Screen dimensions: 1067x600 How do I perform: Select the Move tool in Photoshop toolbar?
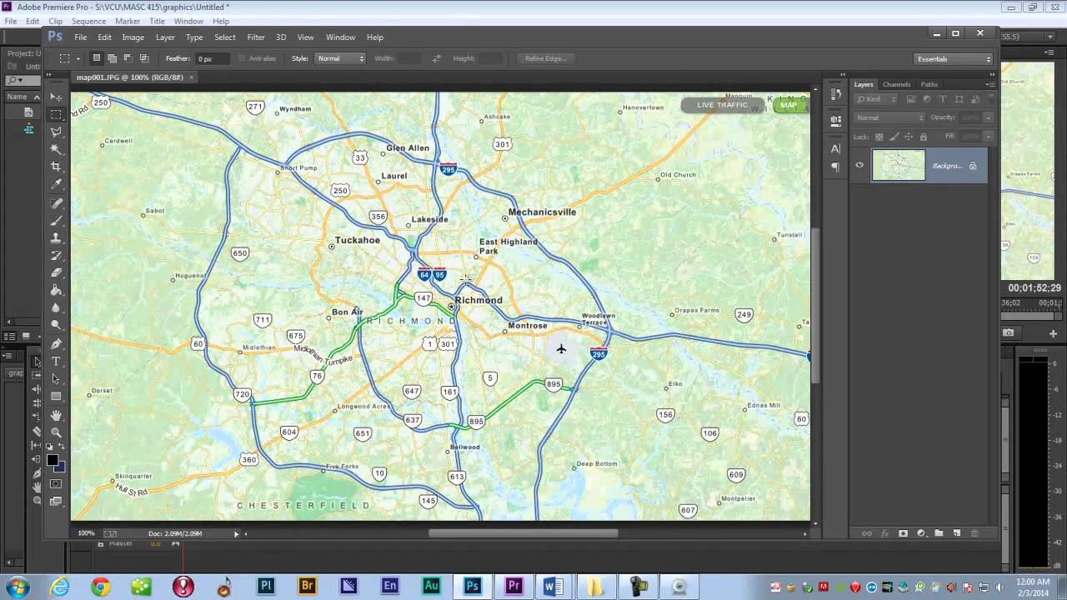56,97
